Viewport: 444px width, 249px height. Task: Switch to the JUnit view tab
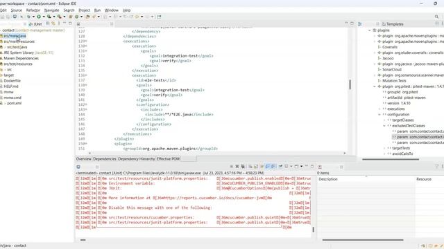(35, 24)
